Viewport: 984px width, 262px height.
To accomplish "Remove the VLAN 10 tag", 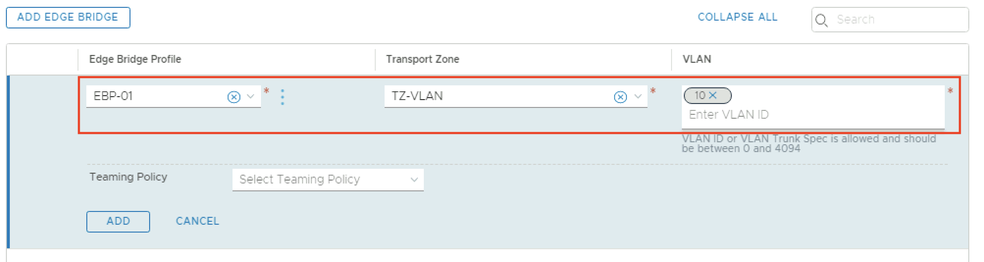I will click(x=713, y=95).
